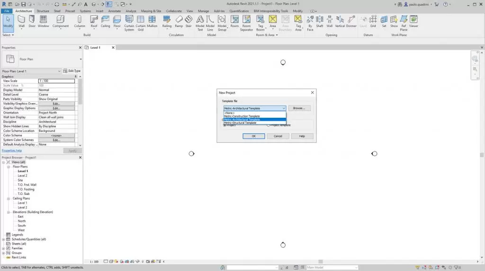Image resolution: width=485 pixels, height=271 pixels.
Task: Collapse the Floor Plans tree node
Action: (x=9, y=166)
